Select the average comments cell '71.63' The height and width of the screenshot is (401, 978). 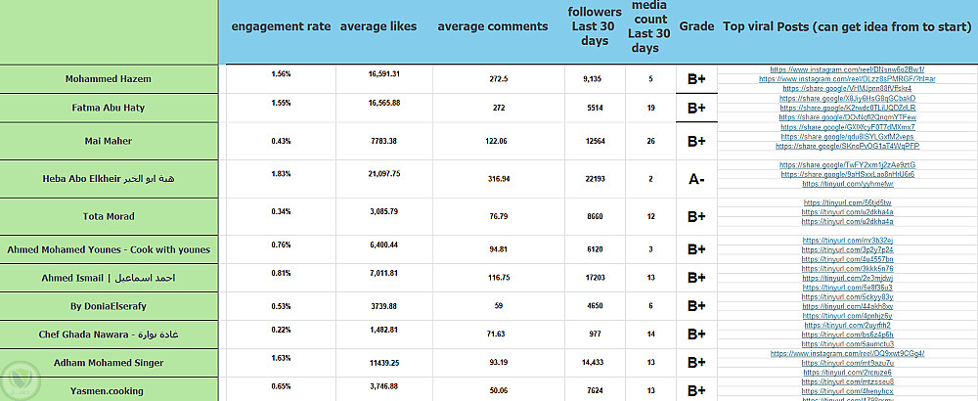(x=496, y=334)
